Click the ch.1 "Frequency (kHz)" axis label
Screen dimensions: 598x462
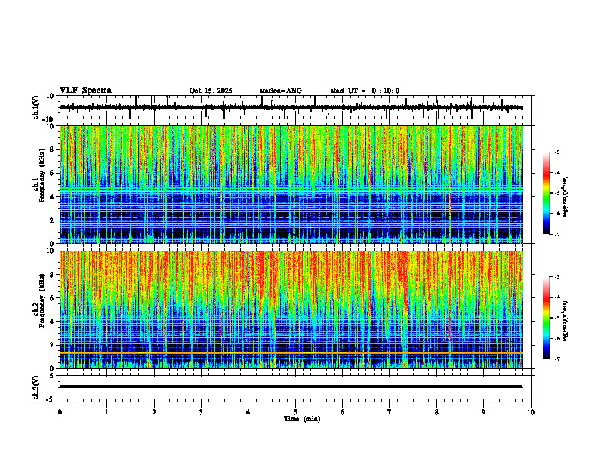point(42,175)
